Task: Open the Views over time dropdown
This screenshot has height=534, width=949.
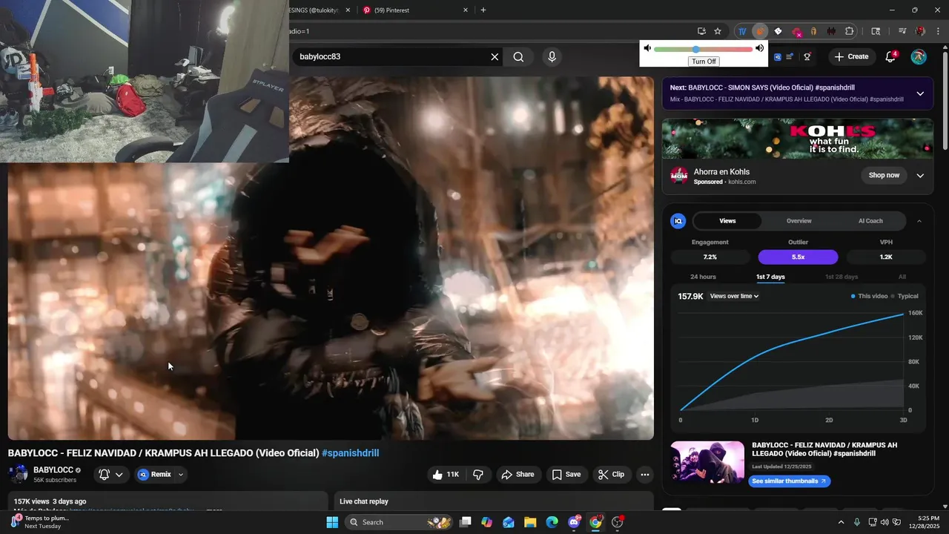Action: pyautogui.click(x=734, y=297)
